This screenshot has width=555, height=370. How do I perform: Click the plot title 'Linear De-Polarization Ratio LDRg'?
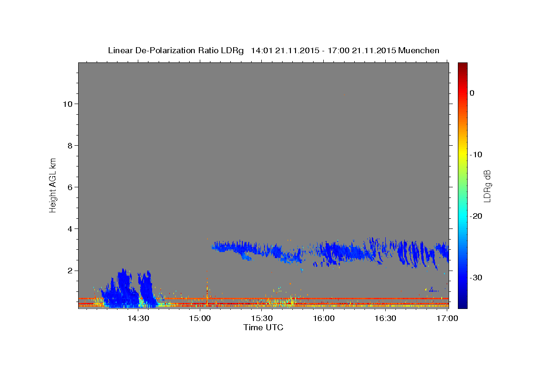click(x=175, y=50)
